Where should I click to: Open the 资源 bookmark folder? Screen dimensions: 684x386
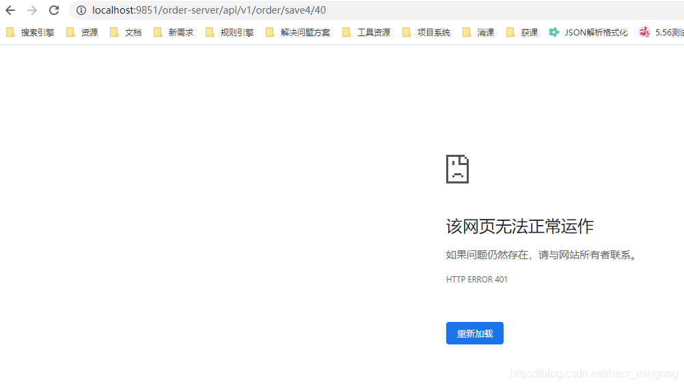coord(82,32)
